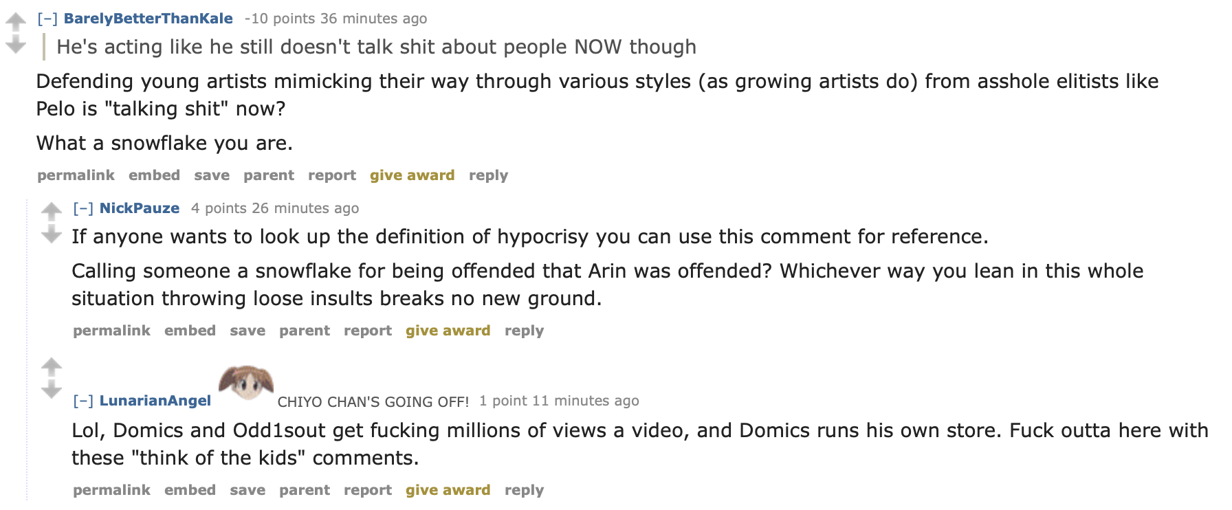Go to parent of LunarianAngel's comment
This screenshot has height=510, width=1232.
(x=305, y=490)
